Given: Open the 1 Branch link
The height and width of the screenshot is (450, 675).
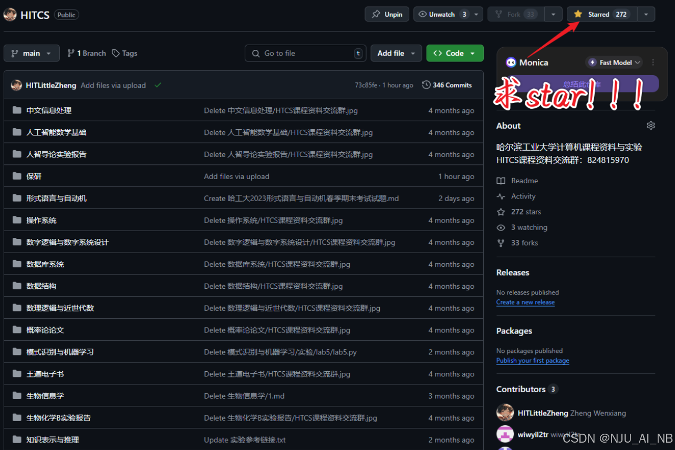Looking at the screenshot, I should (87, 53).
